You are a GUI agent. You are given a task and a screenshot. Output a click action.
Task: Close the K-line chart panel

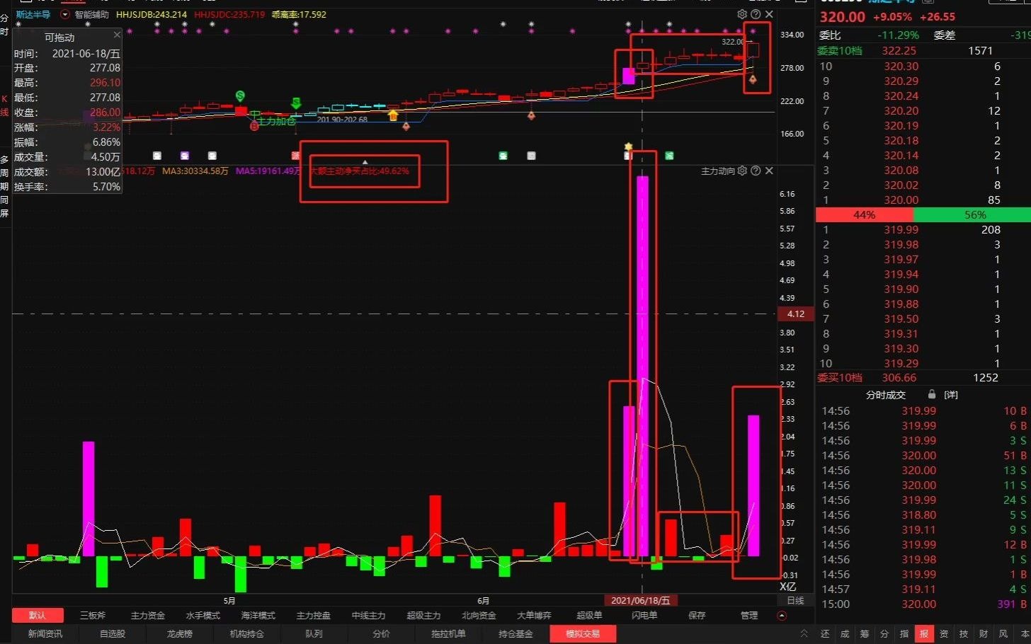[x=769, y=14]
